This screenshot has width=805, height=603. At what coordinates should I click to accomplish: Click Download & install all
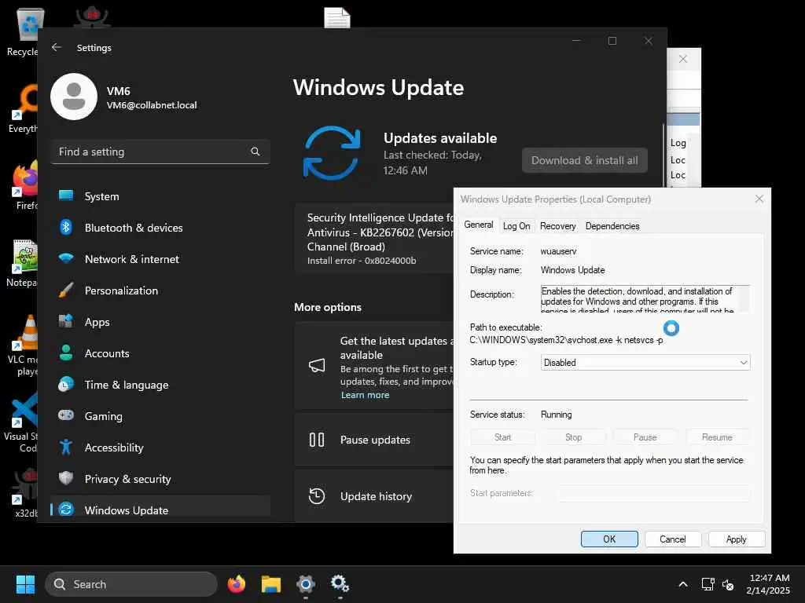pyautogui.click(x=585, y=160)
